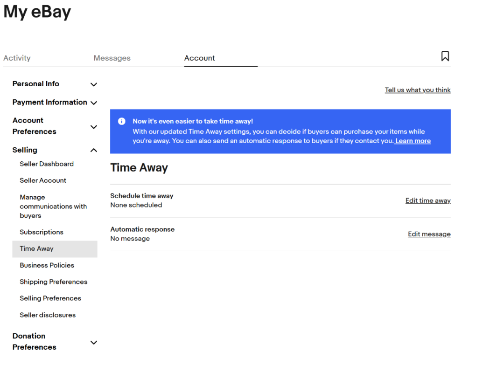Open the Messages tab

112,58
